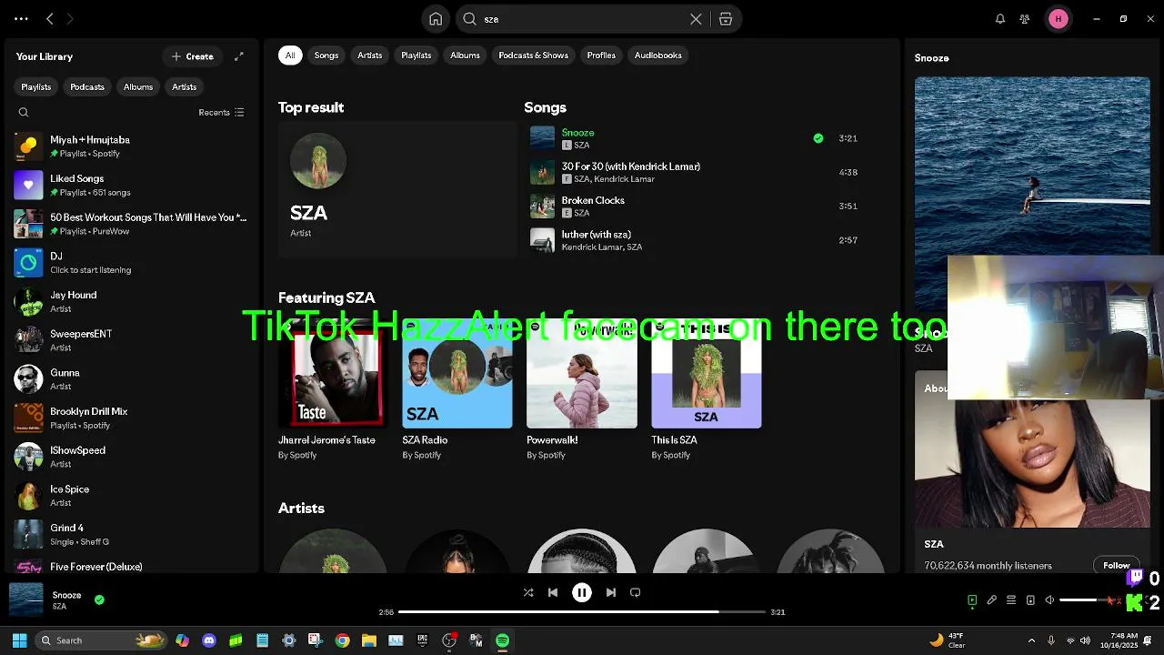Open the Snooze album art in player bar
1164x655 pixels.
(26, 600)
